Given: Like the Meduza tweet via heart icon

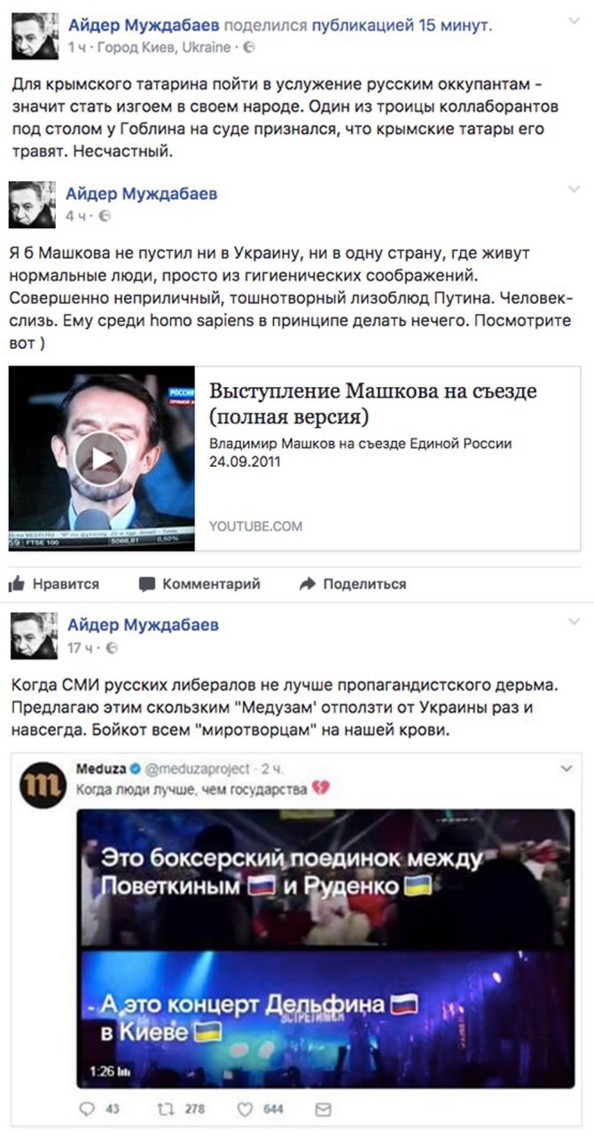Looking at the screenshot, I should coord(246,1108).
